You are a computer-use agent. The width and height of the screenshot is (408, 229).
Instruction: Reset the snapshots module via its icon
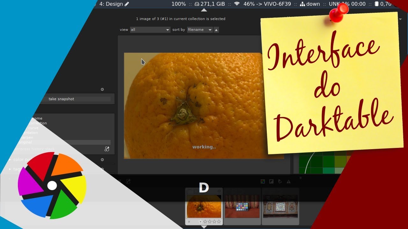point(102,89)
